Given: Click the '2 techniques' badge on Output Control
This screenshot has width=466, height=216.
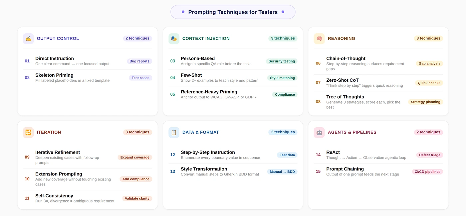Looking at the screenshot, I should click(137, 38).
